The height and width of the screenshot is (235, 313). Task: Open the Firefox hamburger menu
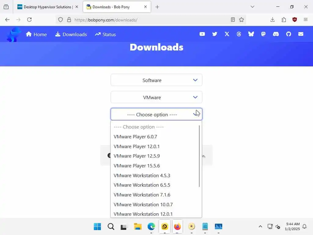306,20
